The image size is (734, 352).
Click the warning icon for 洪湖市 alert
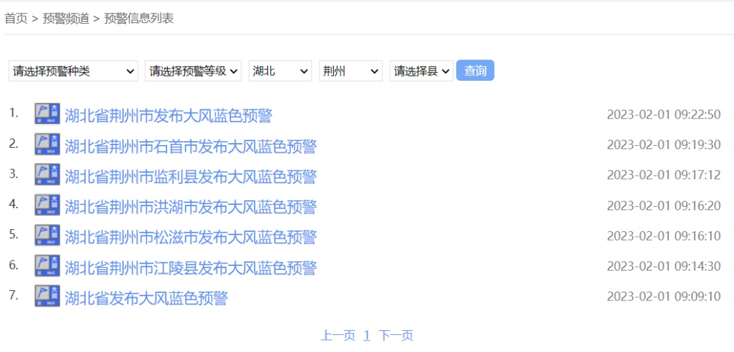click(x=47, y=205)
